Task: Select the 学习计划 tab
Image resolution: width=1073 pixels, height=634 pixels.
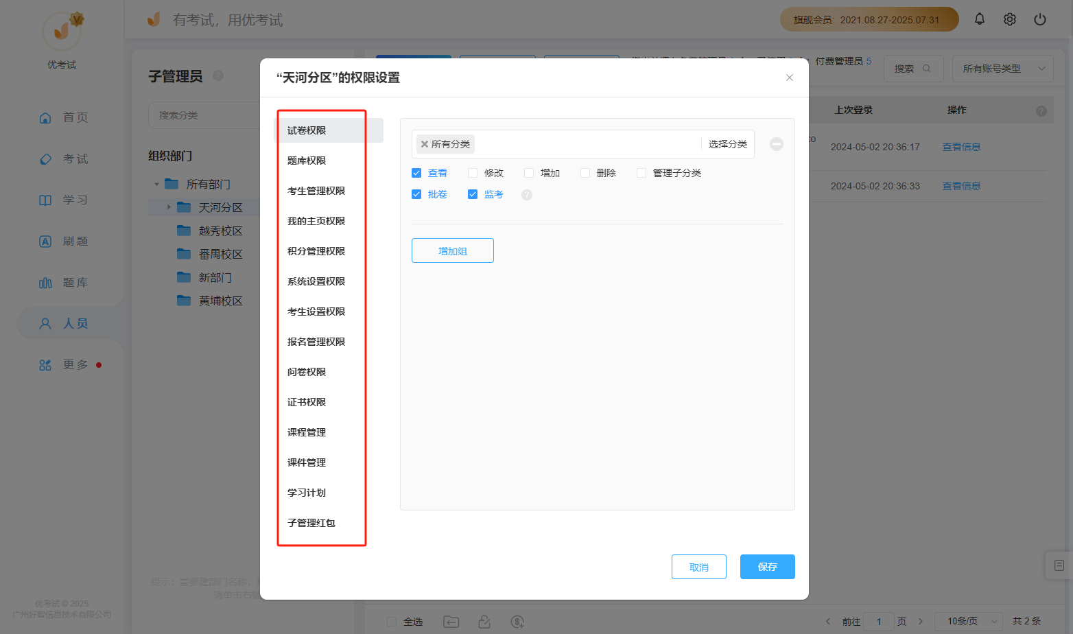Action: pyautogui.click(x=329, y=493)
